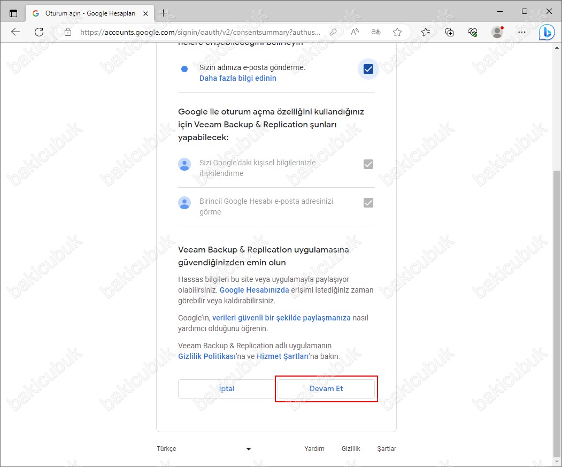
Task: Open the browser profile avatar
Action: [x=497, y=32]
